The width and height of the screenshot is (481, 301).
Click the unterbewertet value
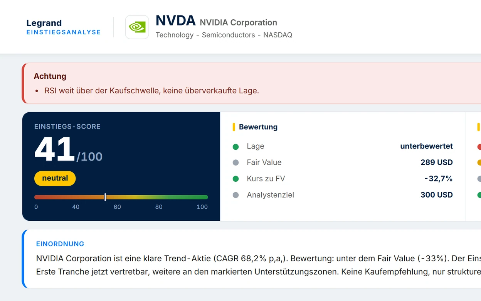point(427,146)
